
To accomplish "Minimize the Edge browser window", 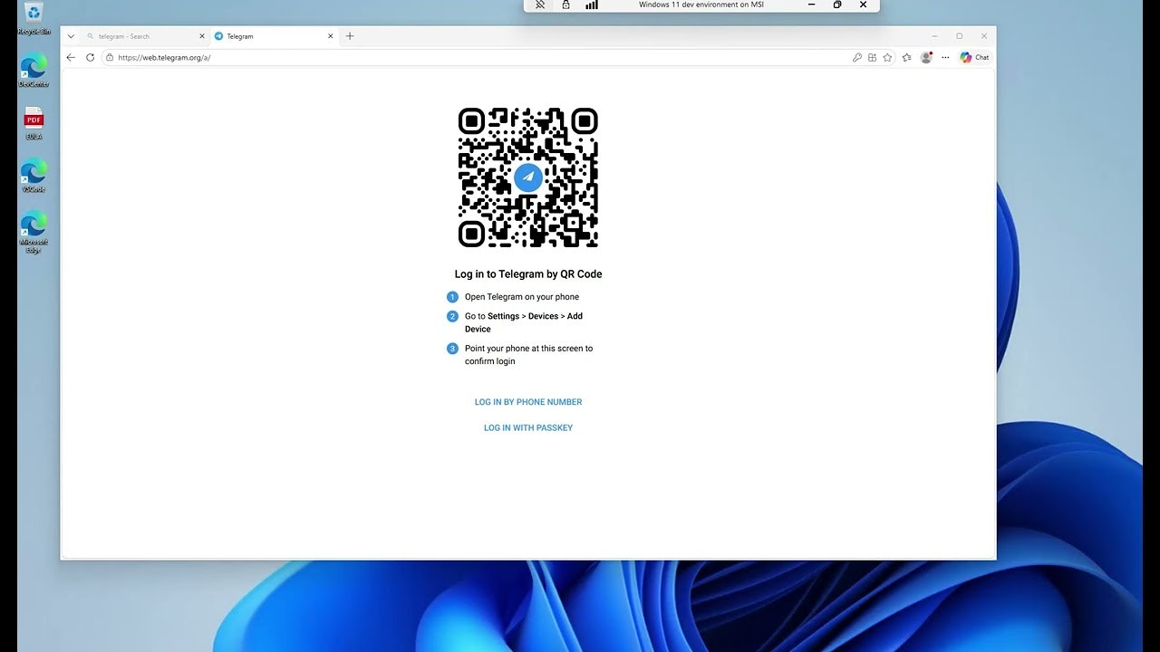I will pos(934,36).
